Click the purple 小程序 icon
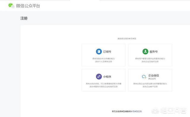The image size is (190, 117). (x=99, y=76)
